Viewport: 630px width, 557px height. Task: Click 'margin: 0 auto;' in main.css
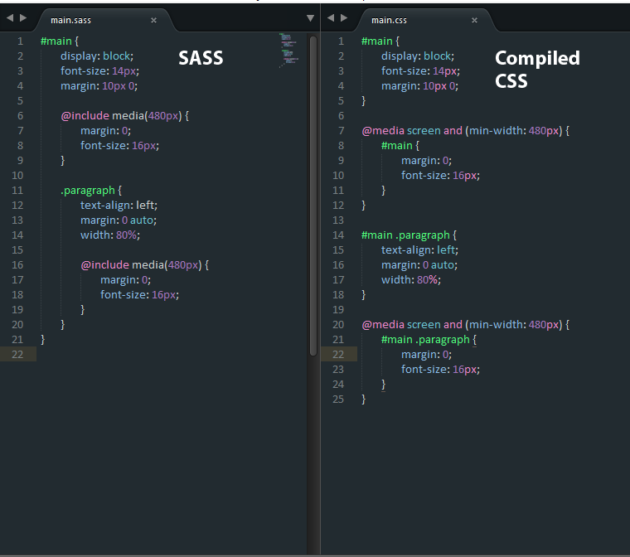pos(419,265)
